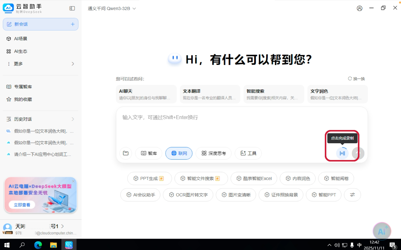This screenshot has height=250, width=401.
Task: Launch the 图片变清晰 tool
Action: [236, 195]
